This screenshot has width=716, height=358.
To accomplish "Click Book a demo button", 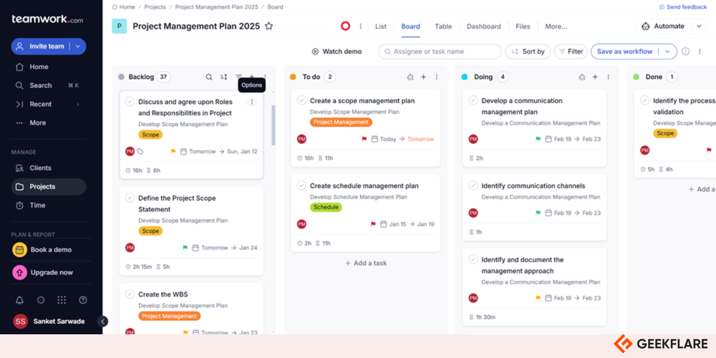I will (x=42, y=250).
